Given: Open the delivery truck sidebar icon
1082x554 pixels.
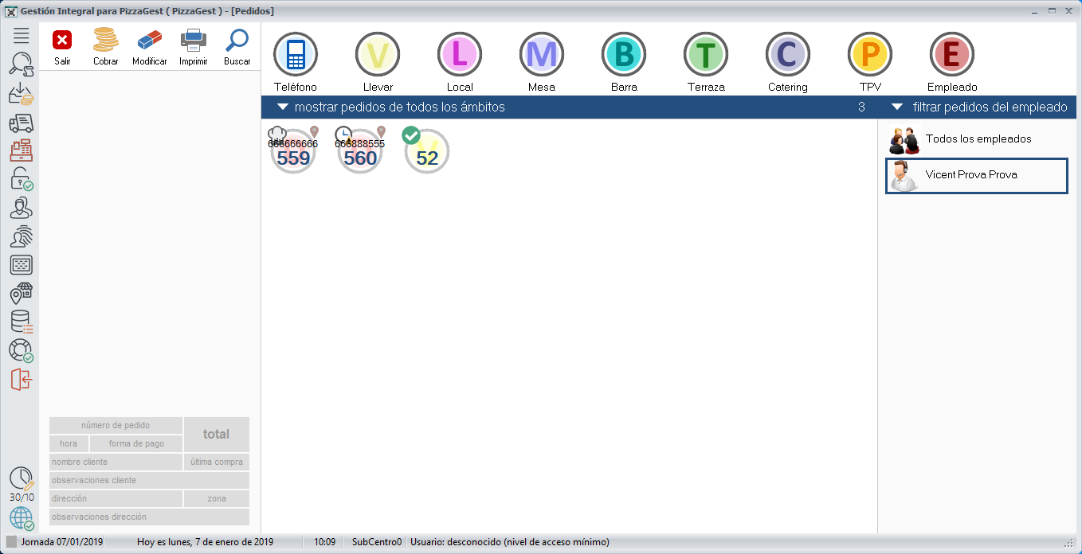Looking at the screenshot, I should point(22,123).
